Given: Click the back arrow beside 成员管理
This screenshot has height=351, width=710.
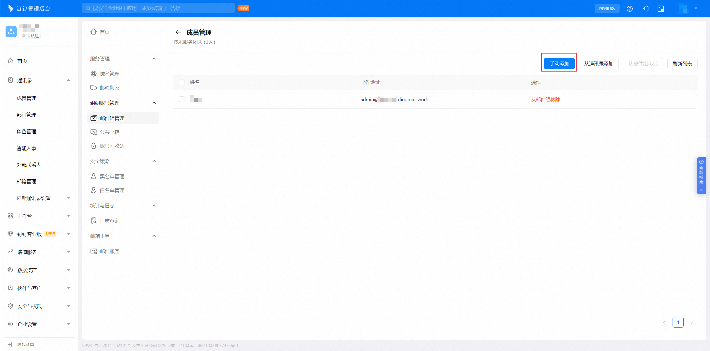Looking at the screenshot, I should (x=178, y=32).
